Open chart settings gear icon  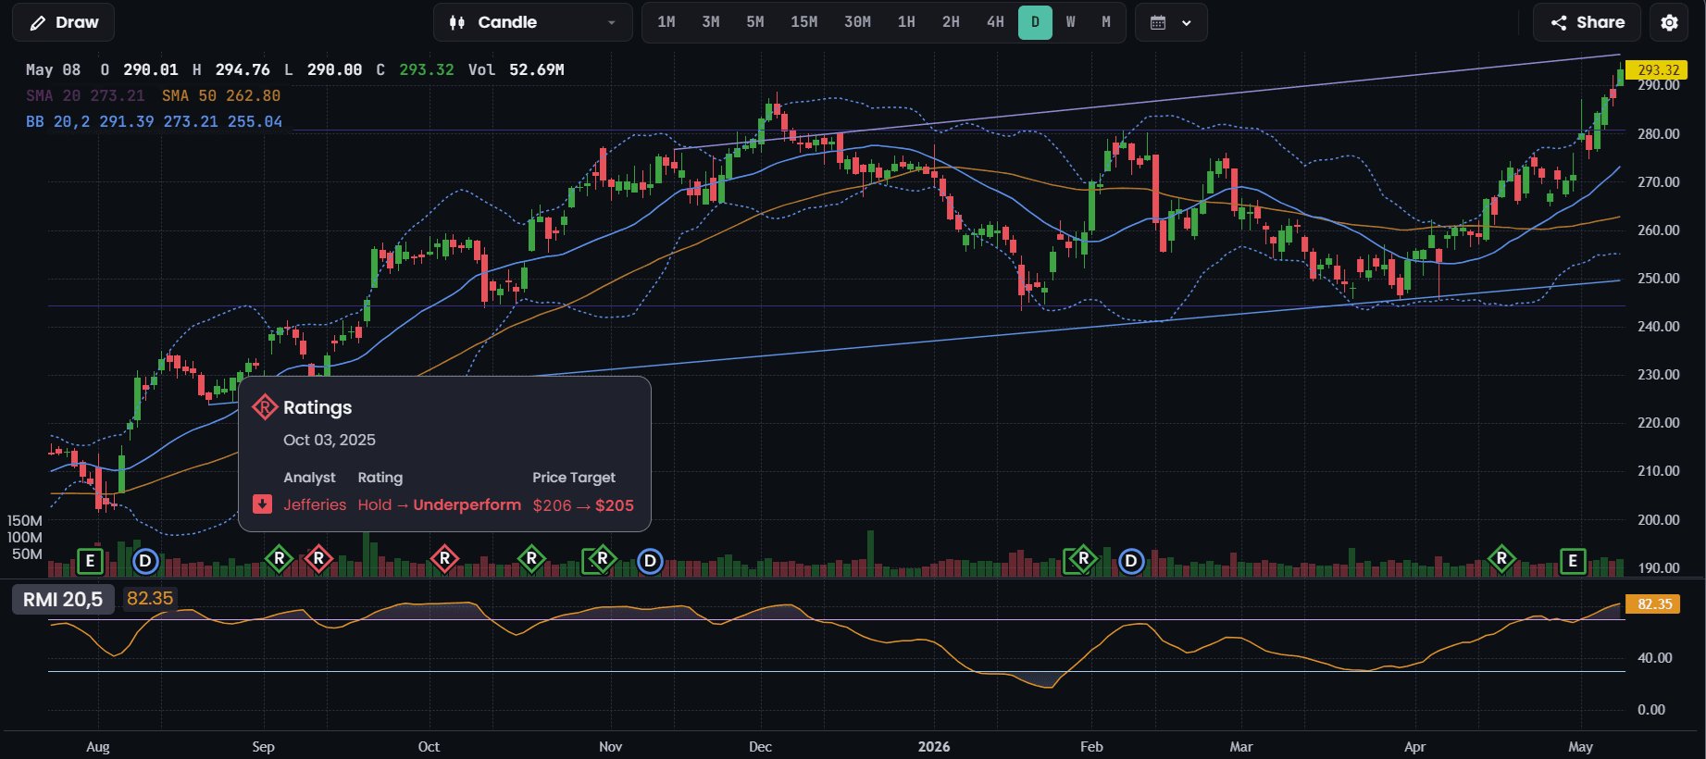1669,22
